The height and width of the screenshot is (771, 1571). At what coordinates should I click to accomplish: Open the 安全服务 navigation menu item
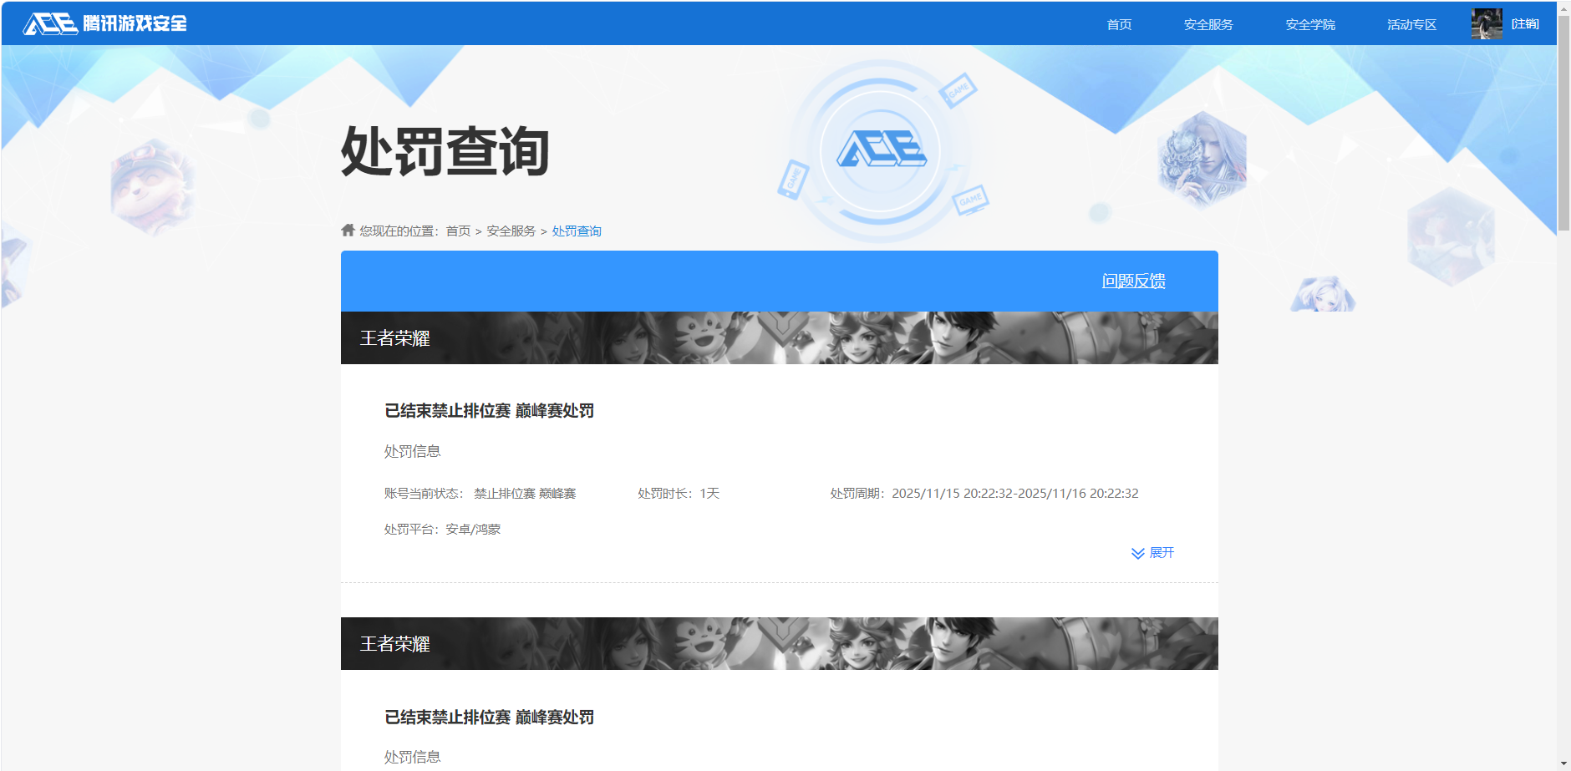(1207, 24)
